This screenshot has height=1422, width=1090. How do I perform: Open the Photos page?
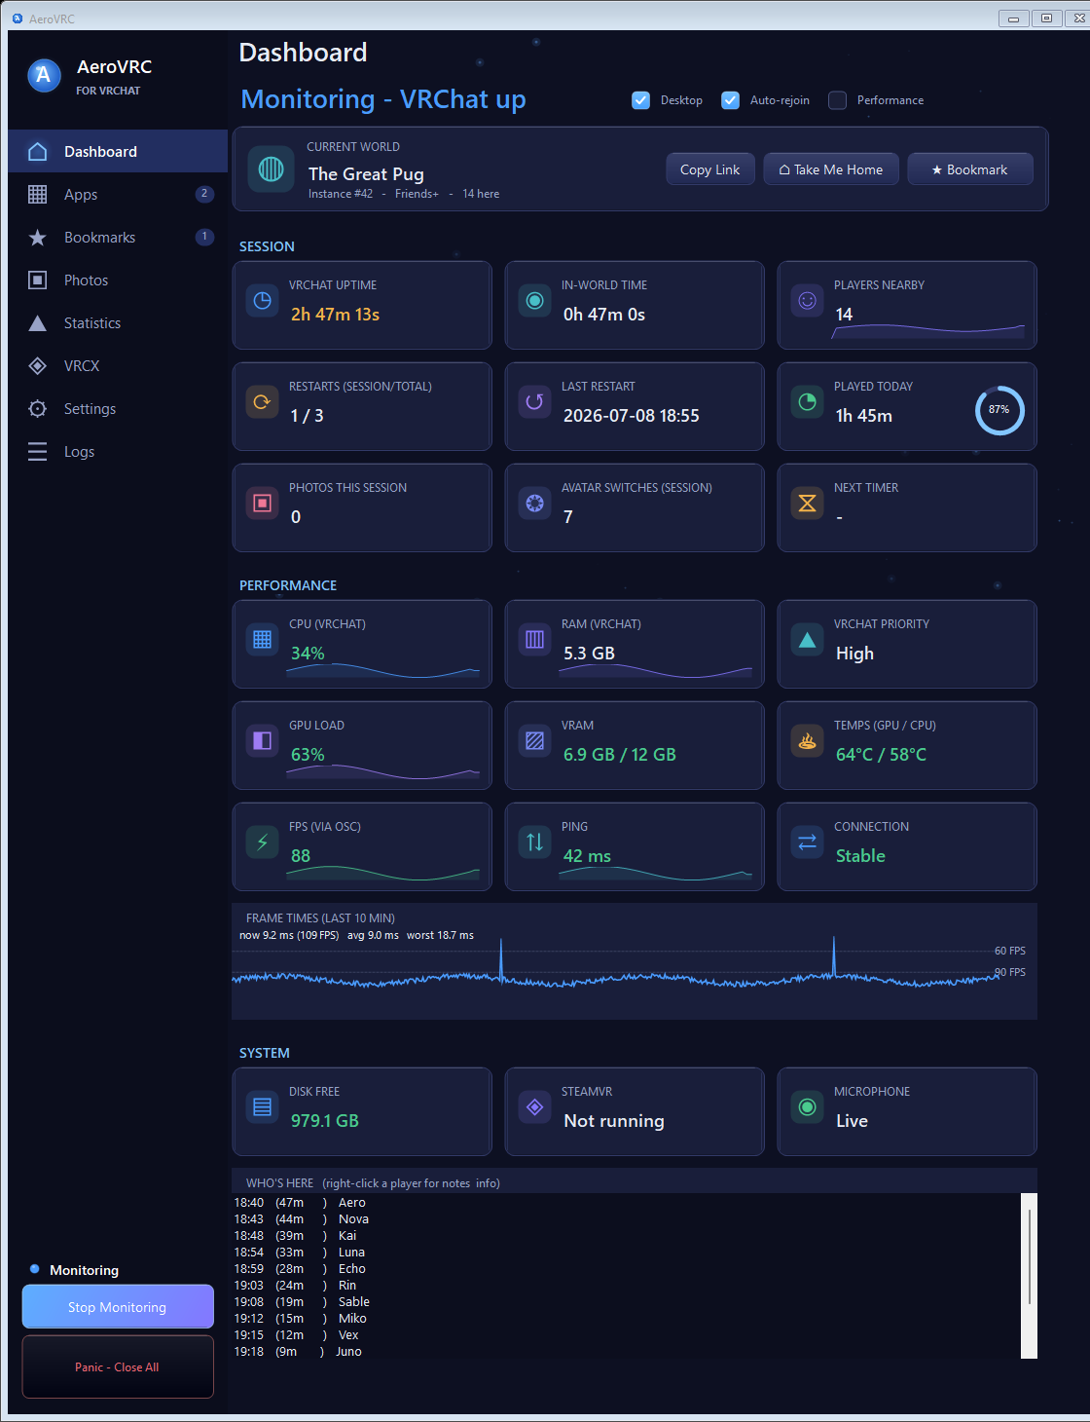tap(118, 280)
